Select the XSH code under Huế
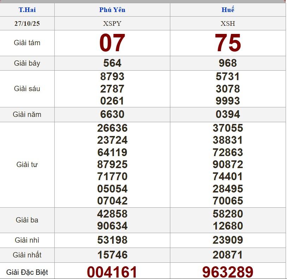The width and height of the screenshot is (287, 279). point(228,24)
